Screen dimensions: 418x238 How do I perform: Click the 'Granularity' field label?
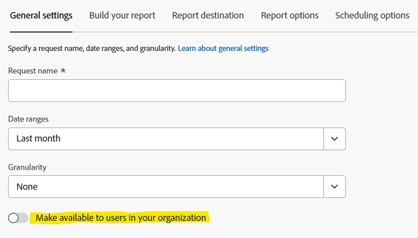[27, 167]
